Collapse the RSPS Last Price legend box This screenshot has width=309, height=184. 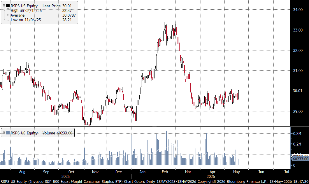(4, 6)
